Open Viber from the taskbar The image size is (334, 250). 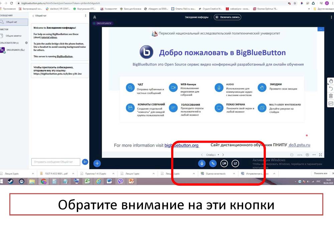120,181
